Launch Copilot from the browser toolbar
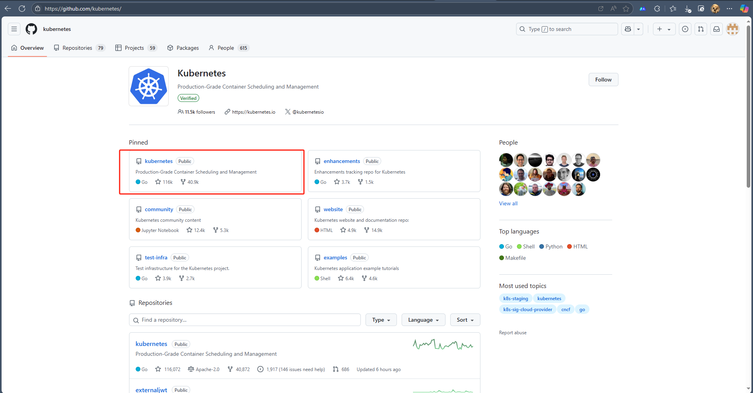Image resolution: width=753 pixels, height=393 pixels. pos(744,8)
